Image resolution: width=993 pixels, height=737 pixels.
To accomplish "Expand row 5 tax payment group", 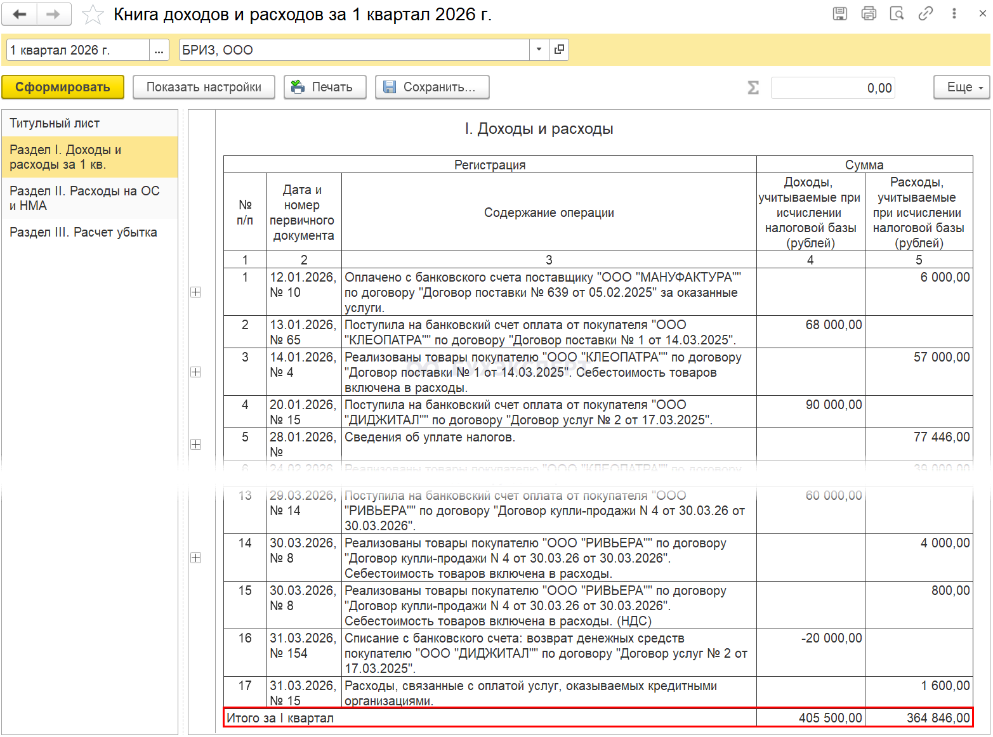I will (196, 445).
